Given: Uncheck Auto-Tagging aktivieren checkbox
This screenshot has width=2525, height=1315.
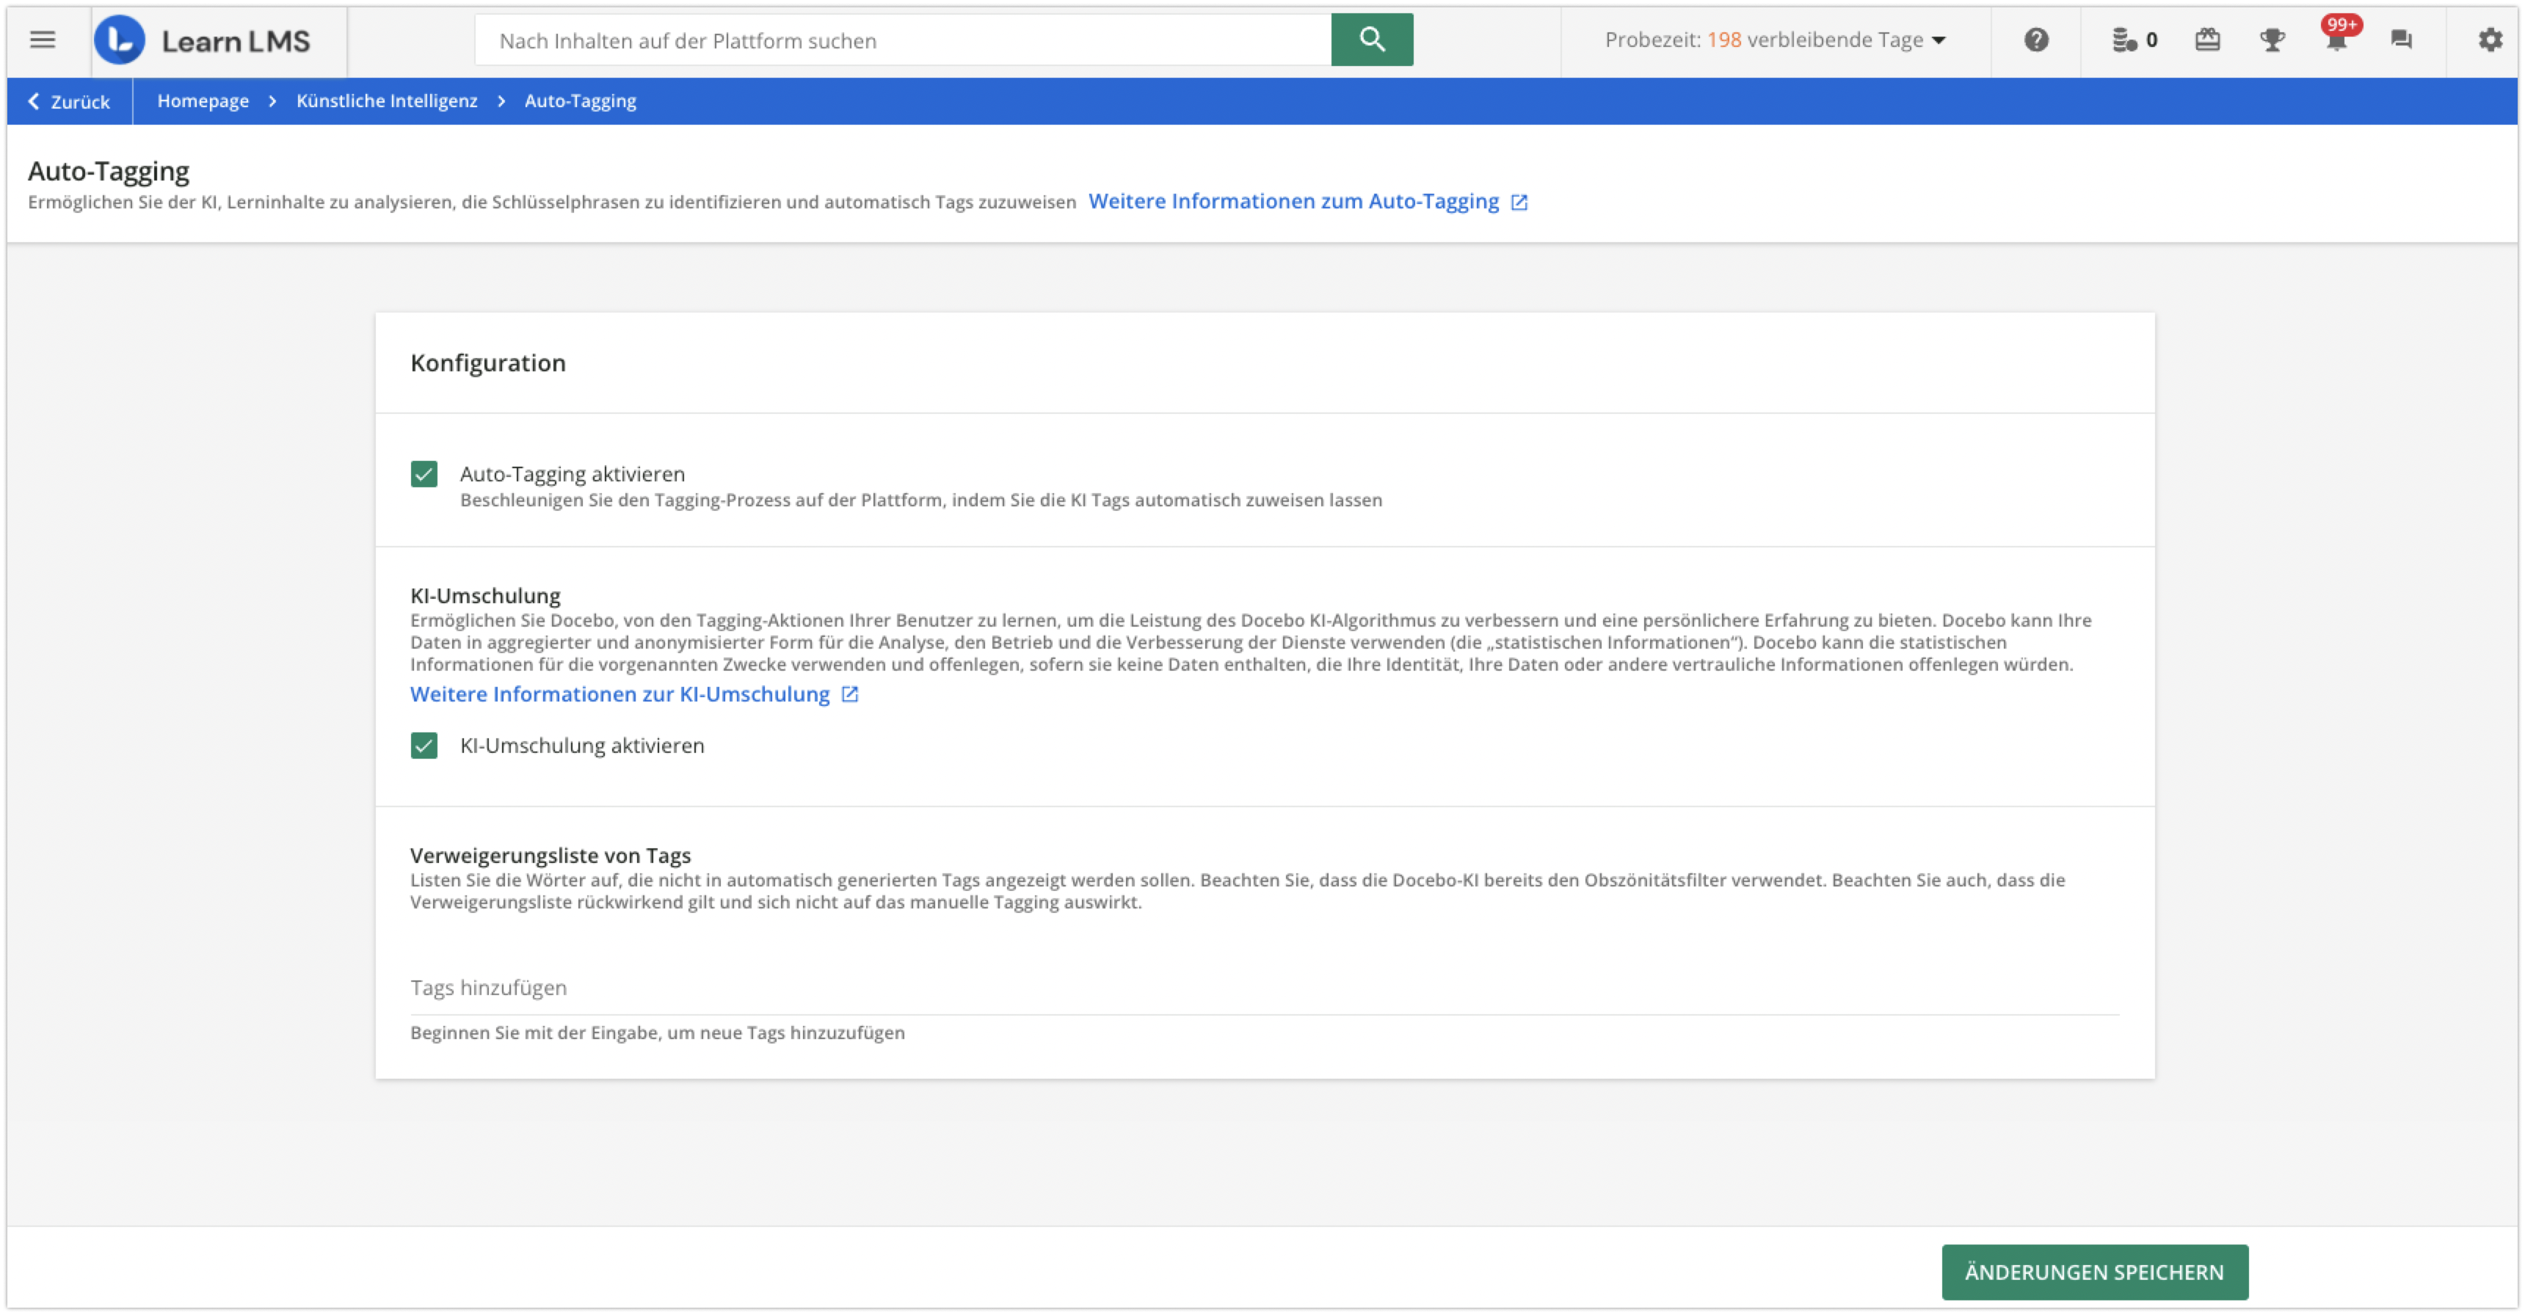Looking at the screenshot, I should pyautogui.click(x=424, y=474).
